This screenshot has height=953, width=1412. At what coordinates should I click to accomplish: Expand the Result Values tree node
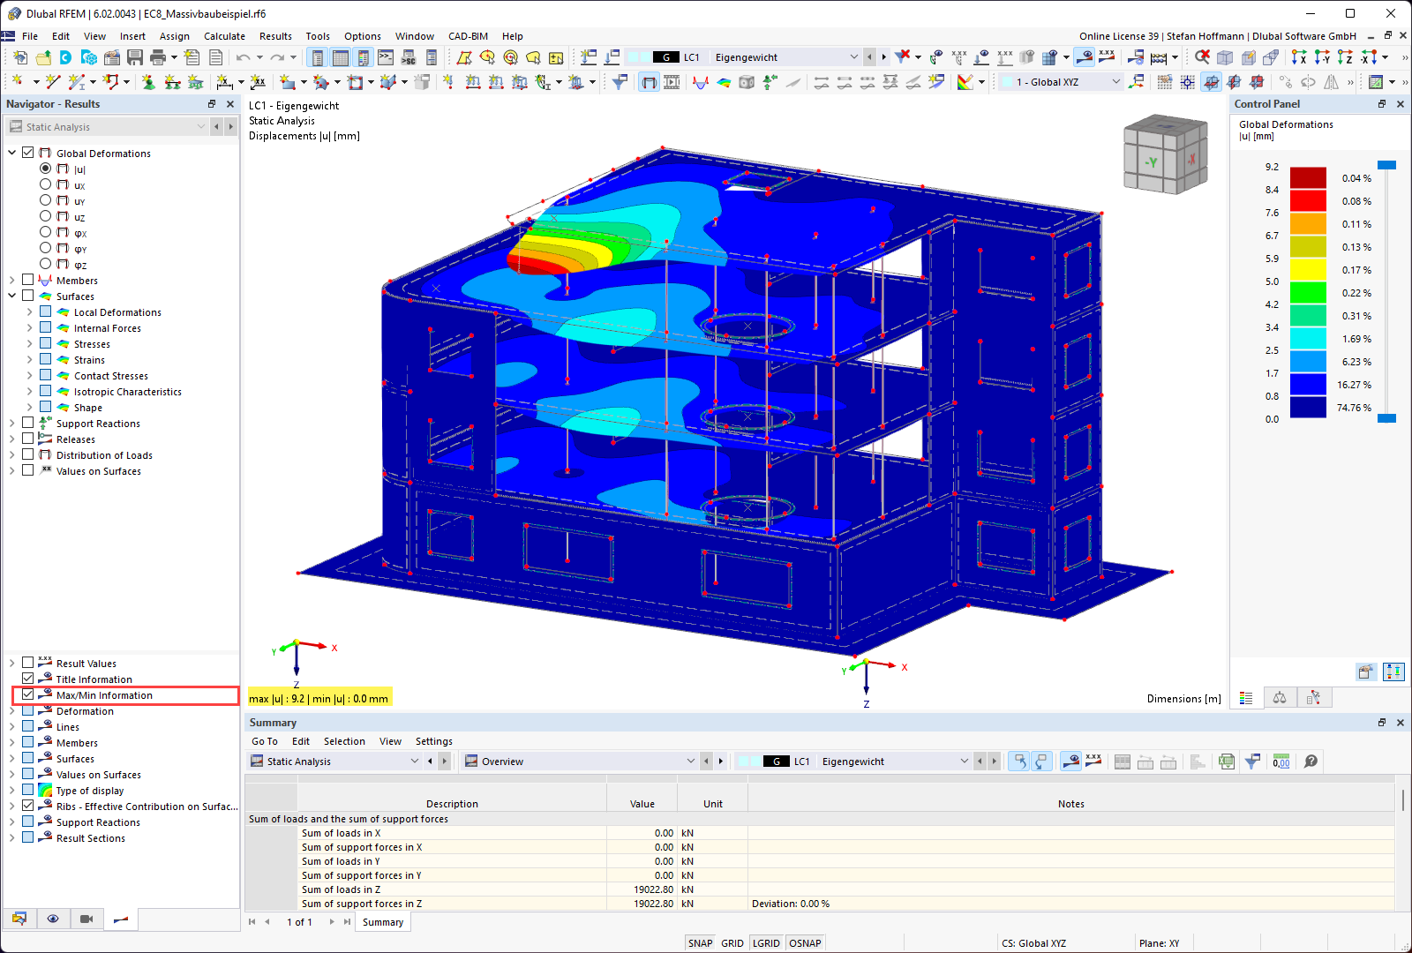click(x=12, y=663)
